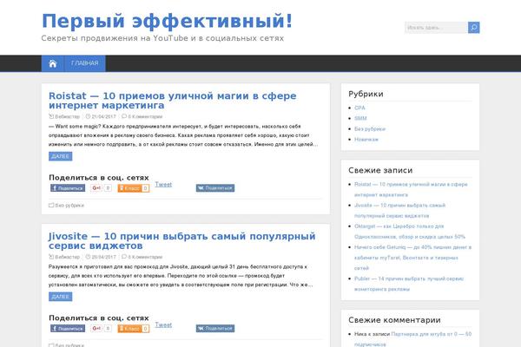
Task: Open Без рубрики in Рубрики sidebar
Action: coord(370,129)
